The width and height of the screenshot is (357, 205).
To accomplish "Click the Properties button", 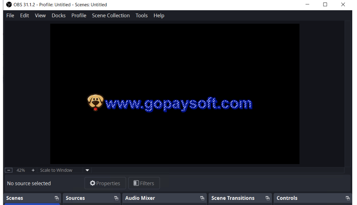I will point(105,183).
